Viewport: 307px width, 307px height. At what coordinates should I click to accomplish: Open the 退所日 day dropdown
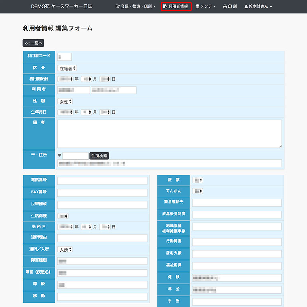pyautogui.click(x=105, y=227)
